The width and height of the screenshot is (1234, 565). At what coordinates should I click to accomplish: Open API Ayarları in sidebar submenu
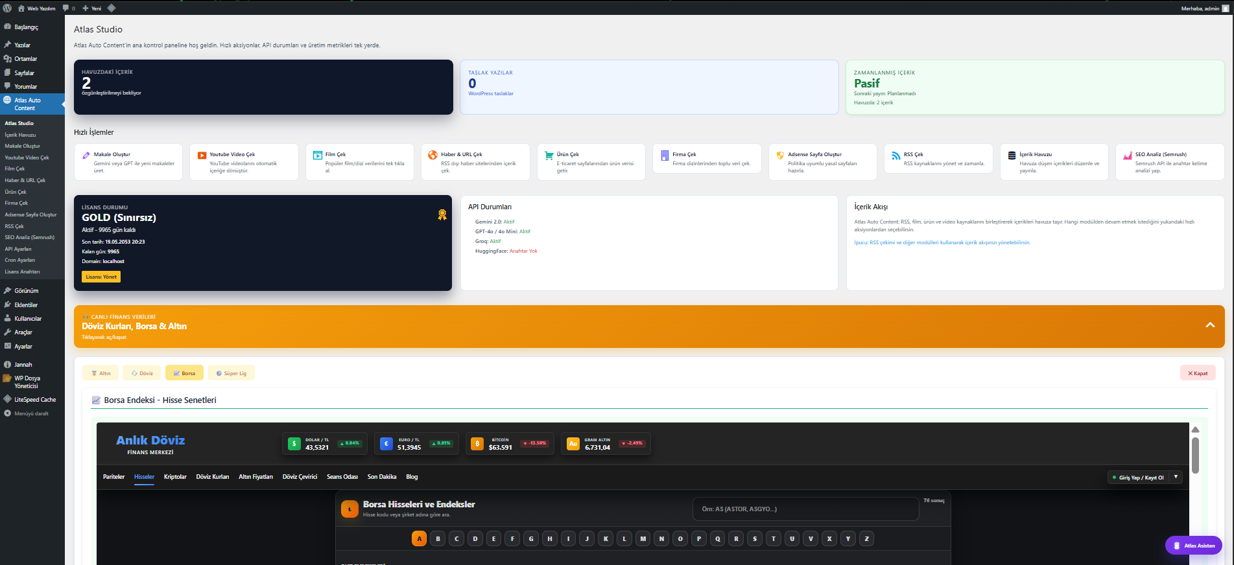(x=18, y=249)
